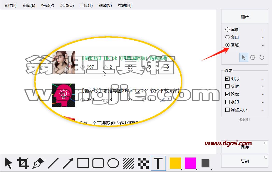Select the Ellipse shape tool

point(113,163)
